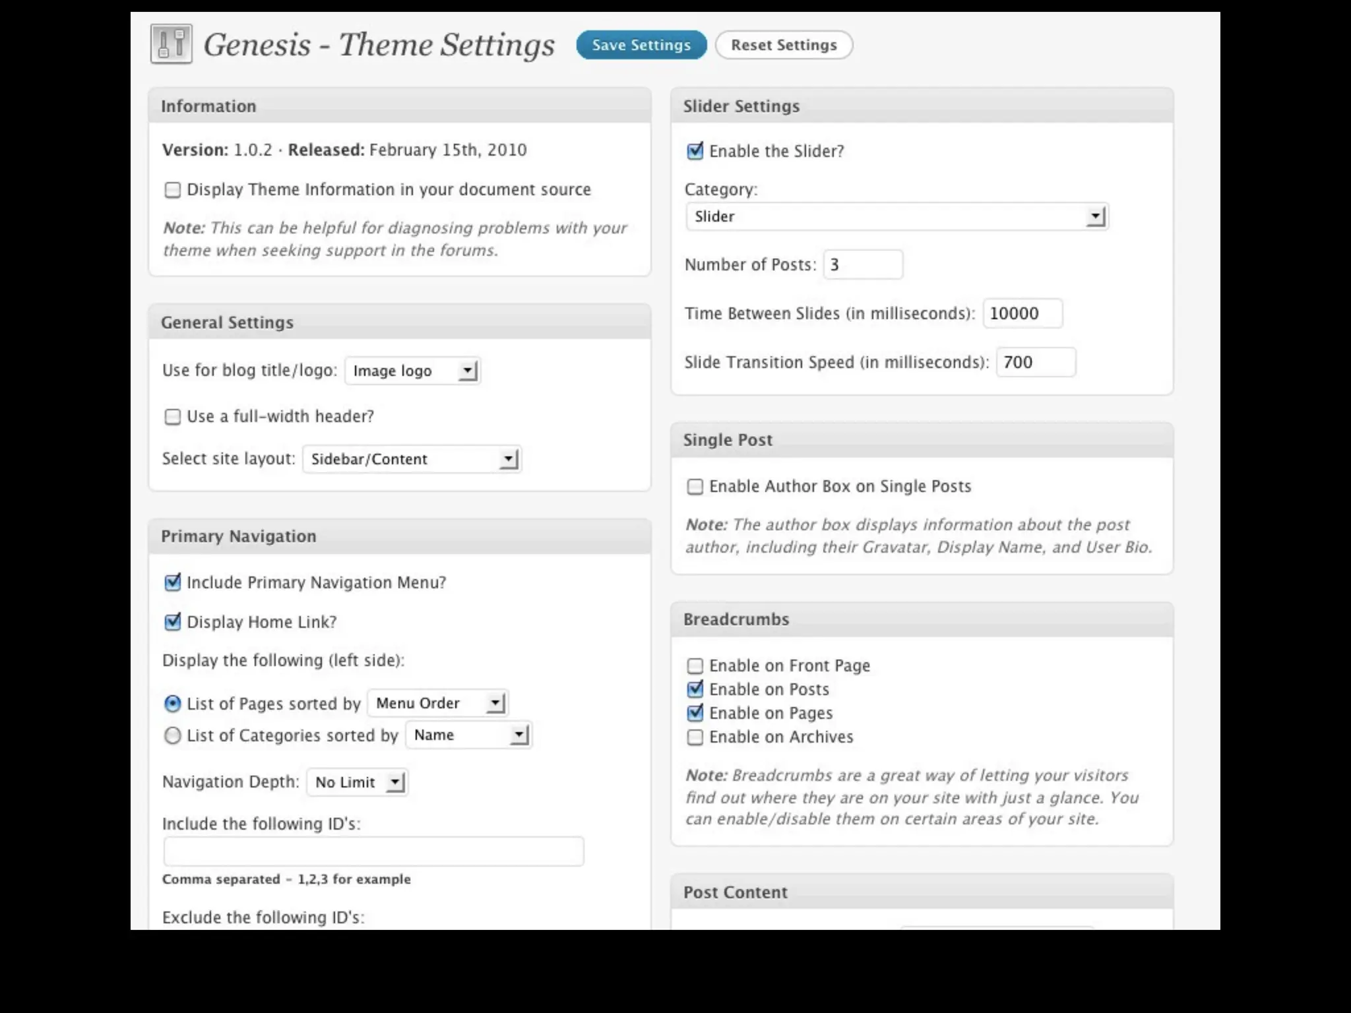
Task: Collapse the Primary Navigation panel header
Action: (x=399, y=536)
